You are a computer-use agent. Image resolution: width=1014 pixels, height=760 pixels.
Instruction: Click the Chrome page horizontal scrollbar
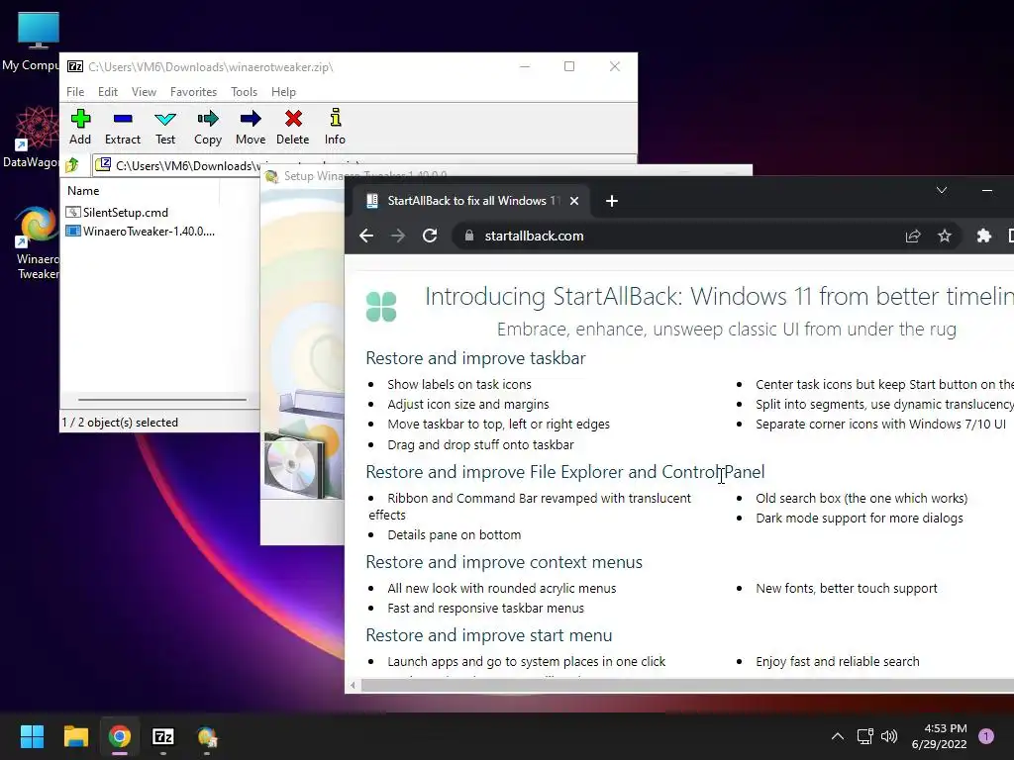click(x=685, y=685)
